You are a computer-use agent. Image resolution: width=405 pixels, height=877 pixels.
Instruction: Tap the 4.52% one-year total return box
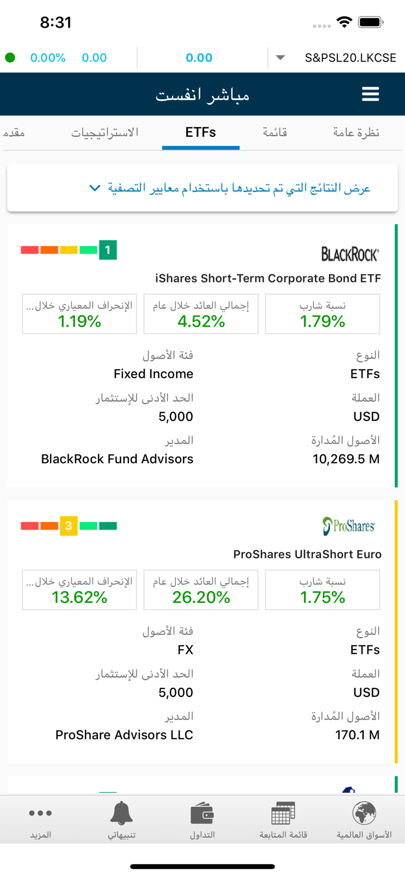201,314
